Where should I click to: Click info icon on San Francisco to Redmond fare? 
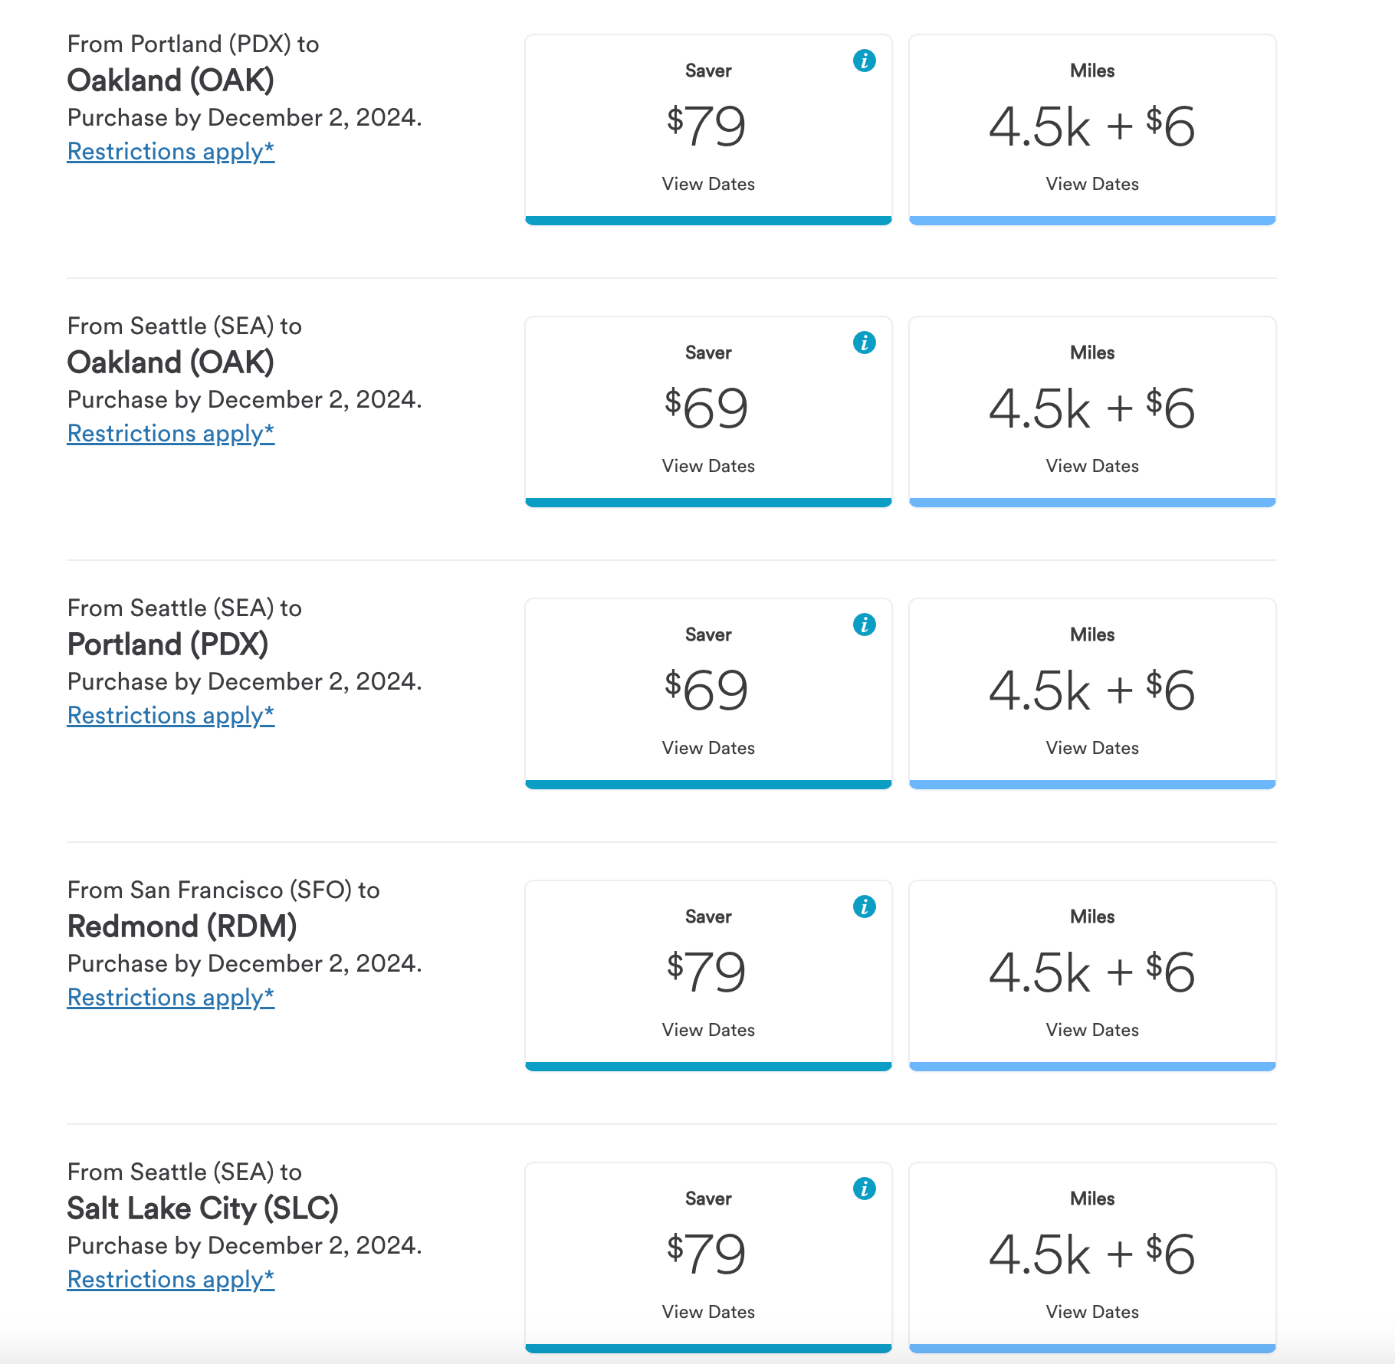(864, 907)
